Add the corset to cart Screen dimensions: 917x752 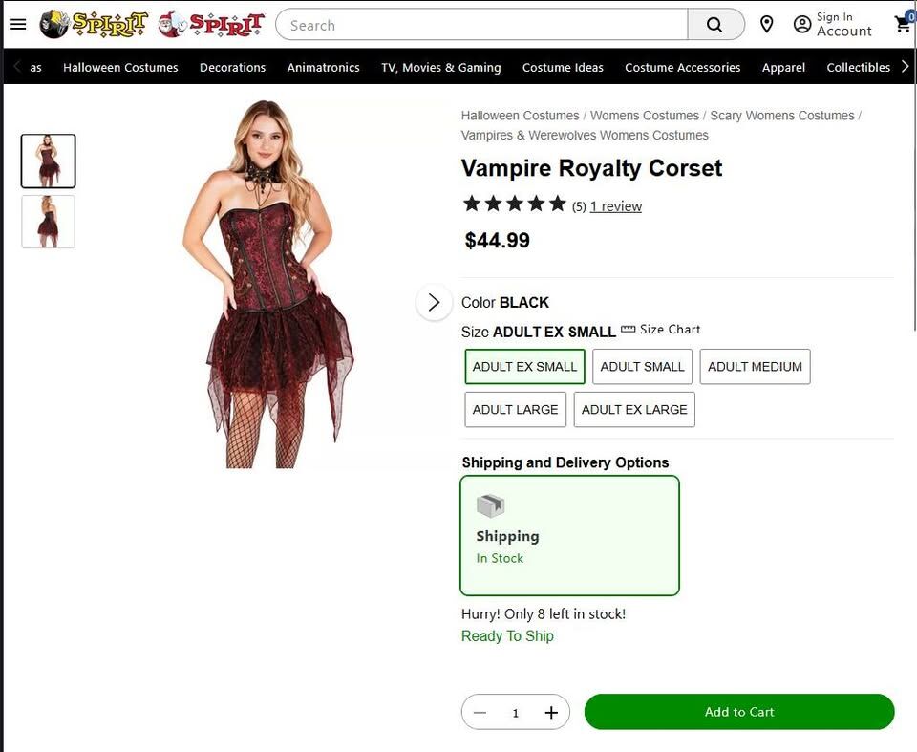(739, 712)
